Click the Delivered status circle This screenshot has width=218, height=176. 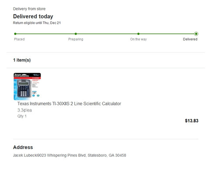196,34
